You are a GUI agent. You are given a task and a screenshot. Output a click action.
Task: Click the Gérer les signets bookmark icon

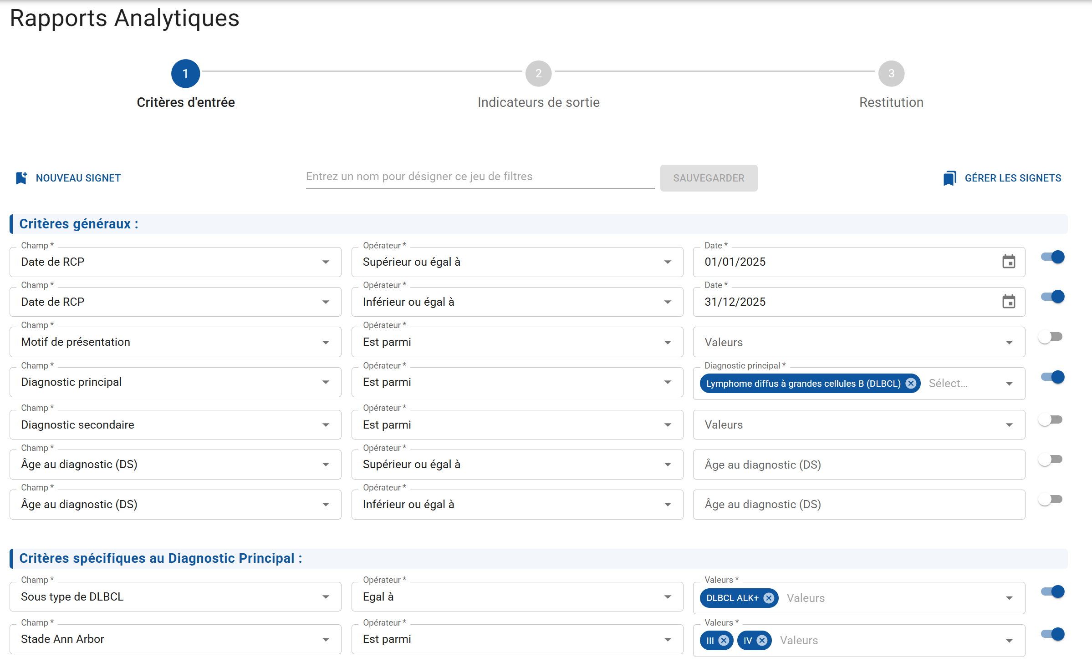pos(949,178)
